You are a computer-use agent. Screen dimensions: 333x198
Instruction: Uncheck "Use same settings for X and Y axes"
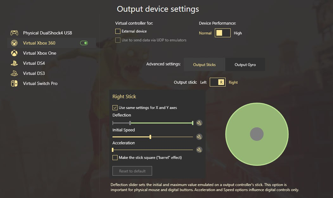115,107
